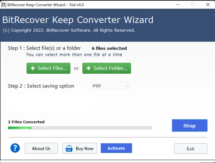Click the Step 2 saving option label
The width and height of the screenshot is (215, 163).
(41, 86)
